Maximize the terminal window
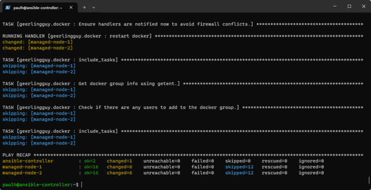This screenshot has height=190, width=371. [x=349, y=6]
